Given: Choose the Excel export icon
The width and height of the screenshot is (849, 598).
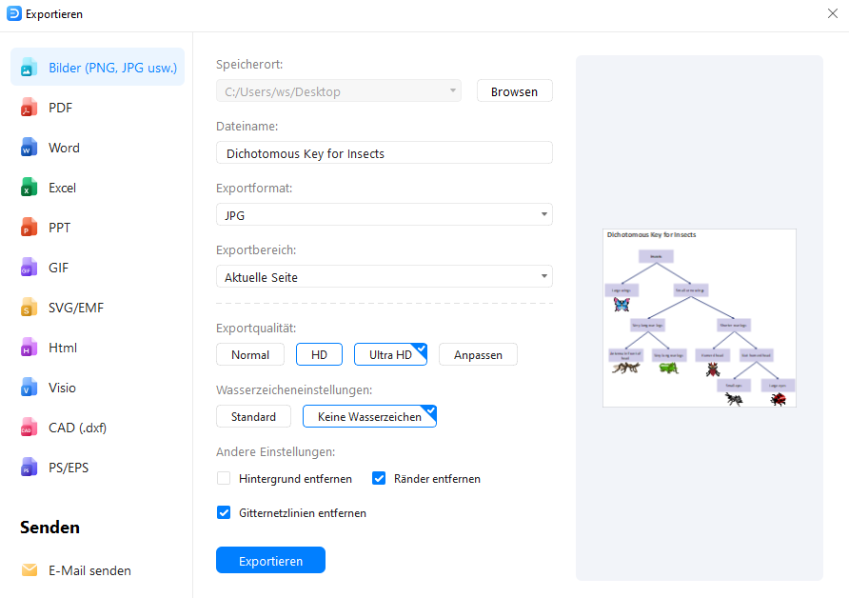Looking at the screenshot, I should (29, 188).
